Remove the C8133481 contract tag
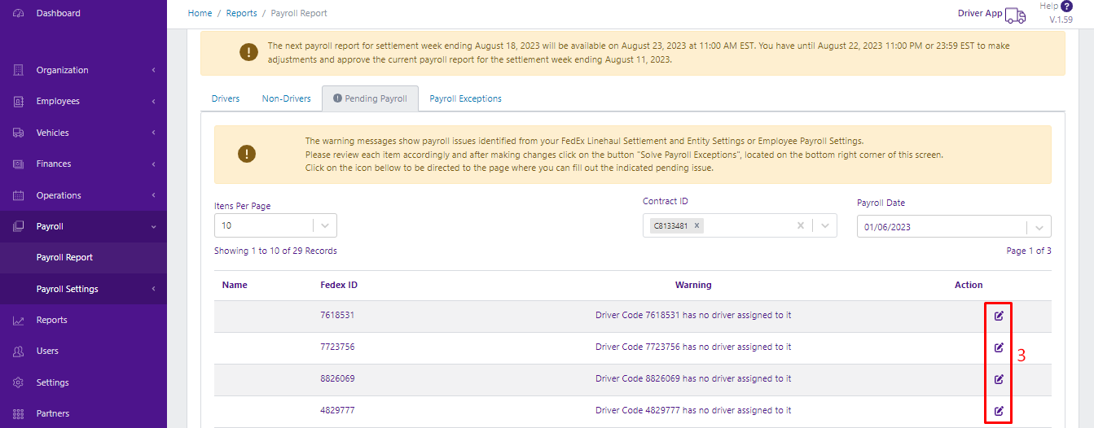The width and height of the screenshot is (1094, 428). 697,226
